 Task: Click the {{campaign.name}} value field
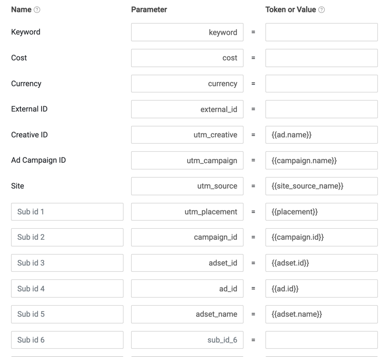tap(321, 160)
